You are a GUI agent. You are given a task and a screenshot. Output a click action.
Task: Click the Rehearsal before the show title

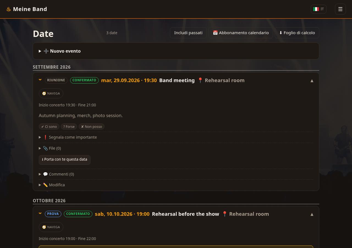tap(186, 214)
